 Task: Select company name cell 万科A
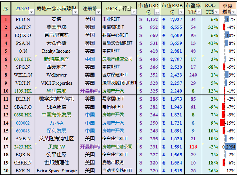[57, 123]
